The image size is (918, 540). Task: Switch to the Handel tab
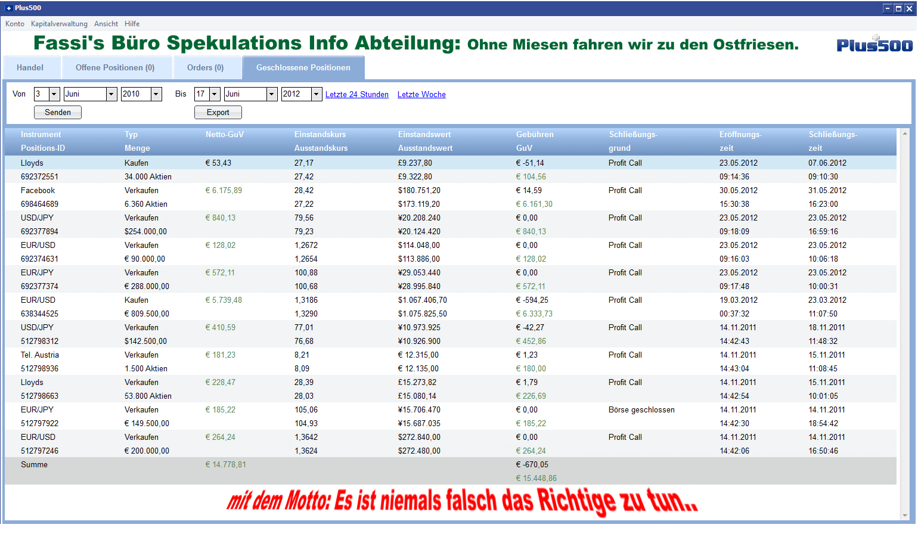pos(30,67)
